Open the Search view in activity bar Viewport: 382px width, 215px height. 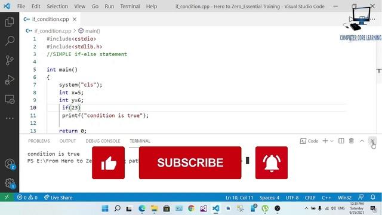10,41
